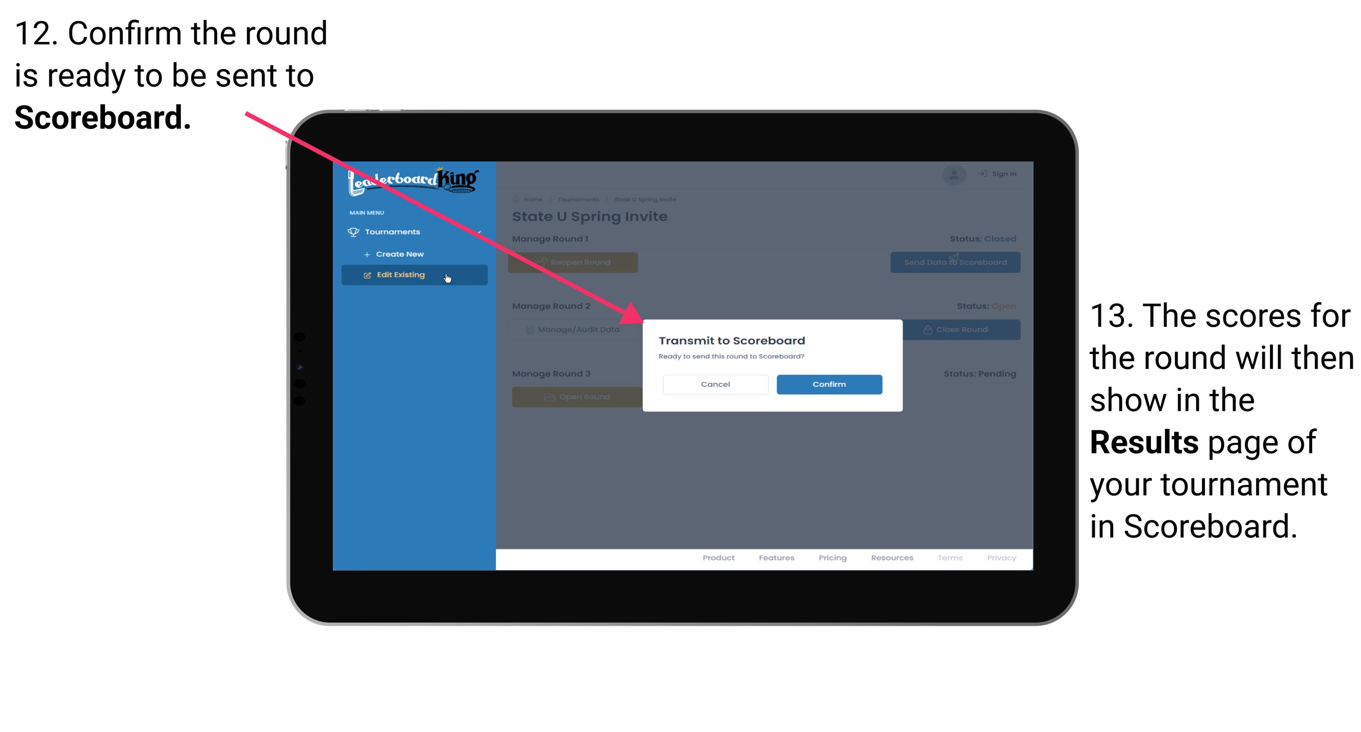This screenshot has height=732, width=1361.
Task: Click the Cancel button in dialog
Action: tap(715, 383)
